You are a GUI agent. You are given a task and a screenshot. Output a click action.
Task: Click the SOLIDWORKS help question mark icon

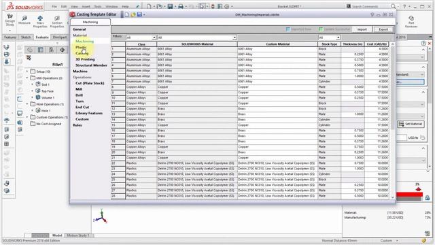[x=404, y=6]
